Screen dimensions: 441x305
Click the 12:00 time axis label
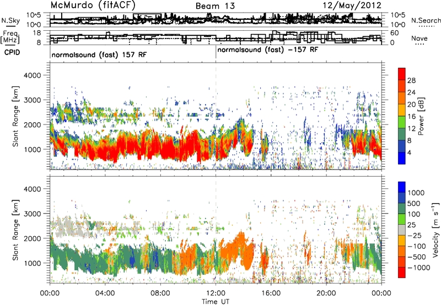(x=216, y=293)
